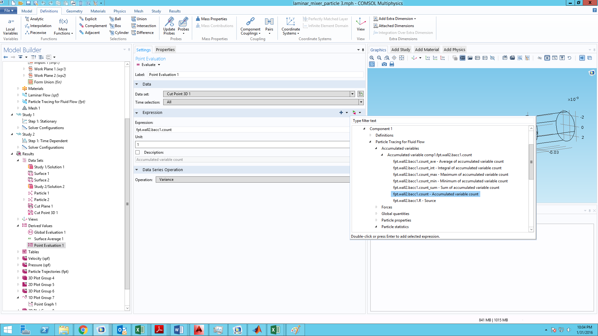The width and height of the screenshot is (598, 336).
Task: Open the Time selection dropdown
Action: [x=361, y=102]
